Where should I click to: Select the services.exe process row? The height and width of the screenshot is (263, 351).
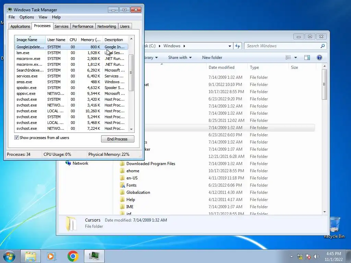tap(71, 76)
